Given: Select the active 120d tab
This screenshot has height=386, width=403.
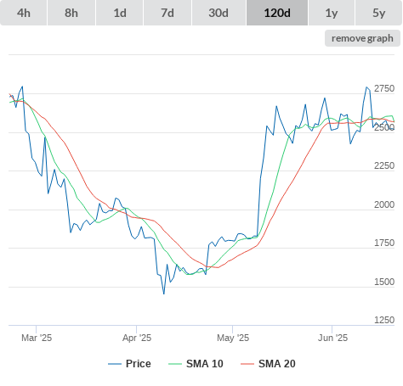Looking at the screenshot, I should 277,13.
